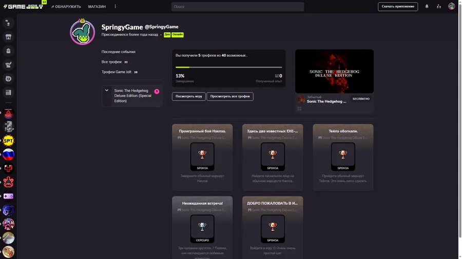Open the Russian flag community icon
This screenshot has width=462, height=259.
(8, 155)
